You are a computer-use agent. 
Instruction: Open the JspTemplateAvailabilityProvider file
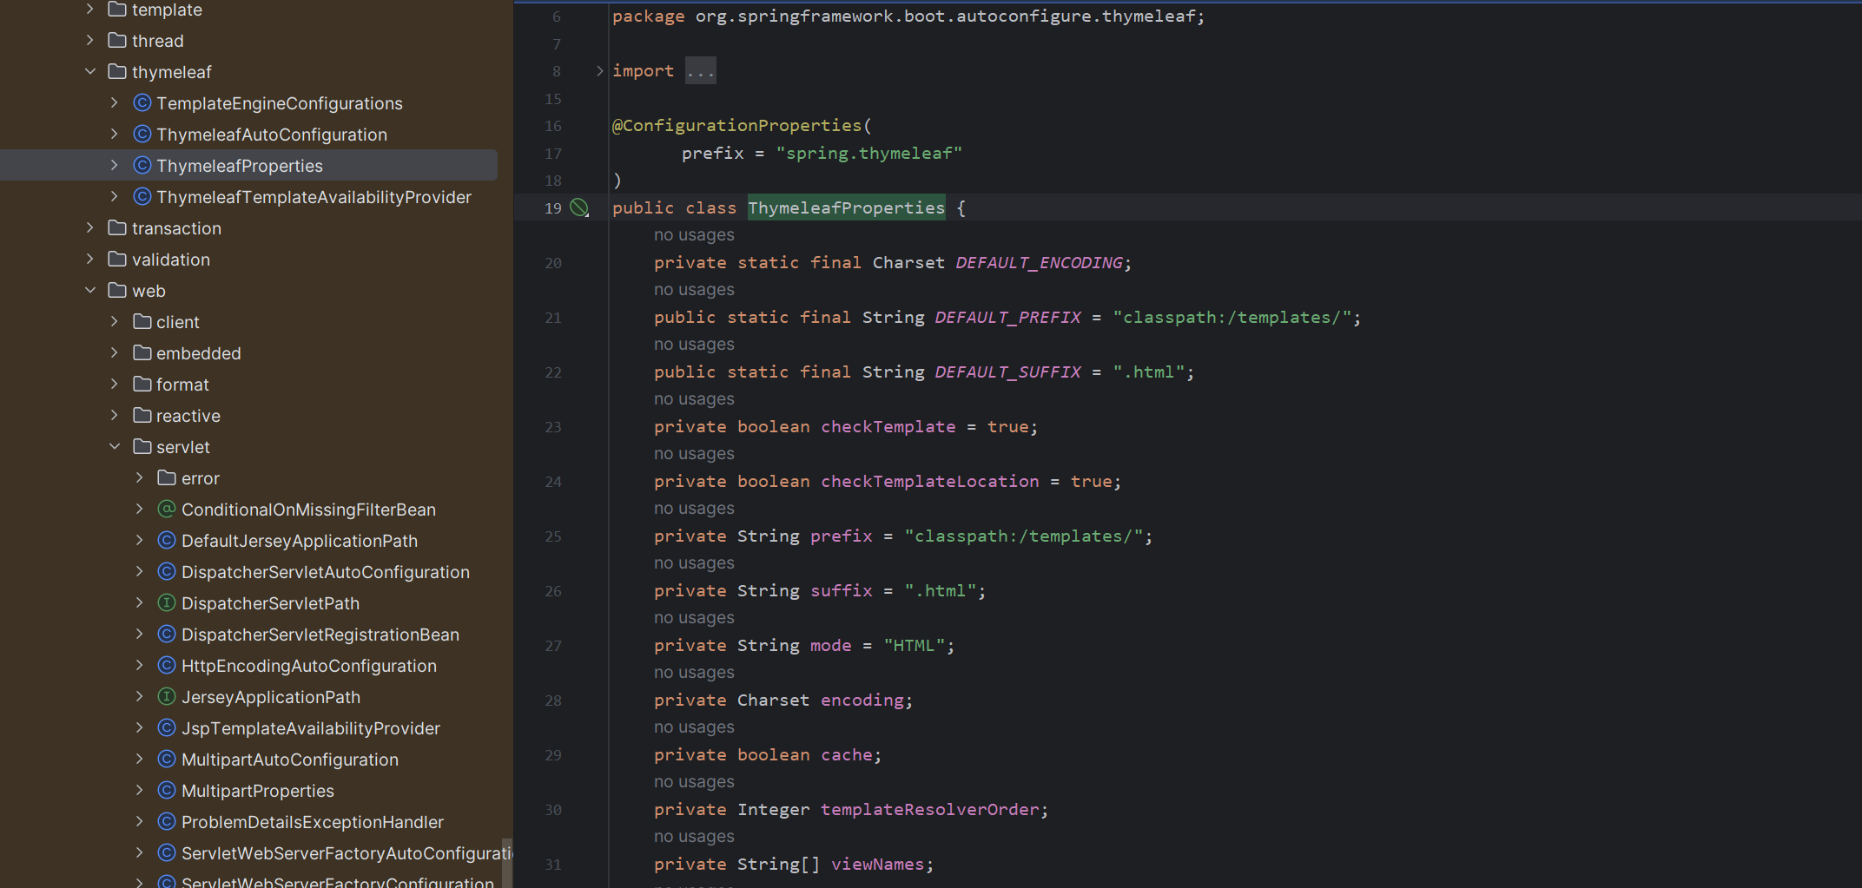(x=311, y=728)
